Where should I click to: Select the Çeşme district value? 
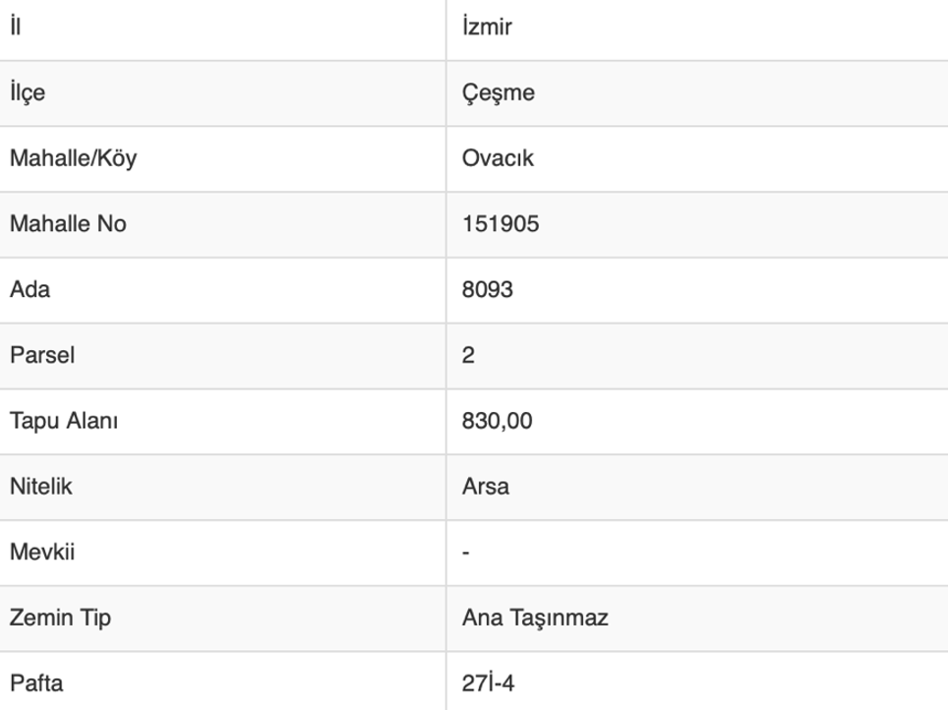tap(498, 92)
